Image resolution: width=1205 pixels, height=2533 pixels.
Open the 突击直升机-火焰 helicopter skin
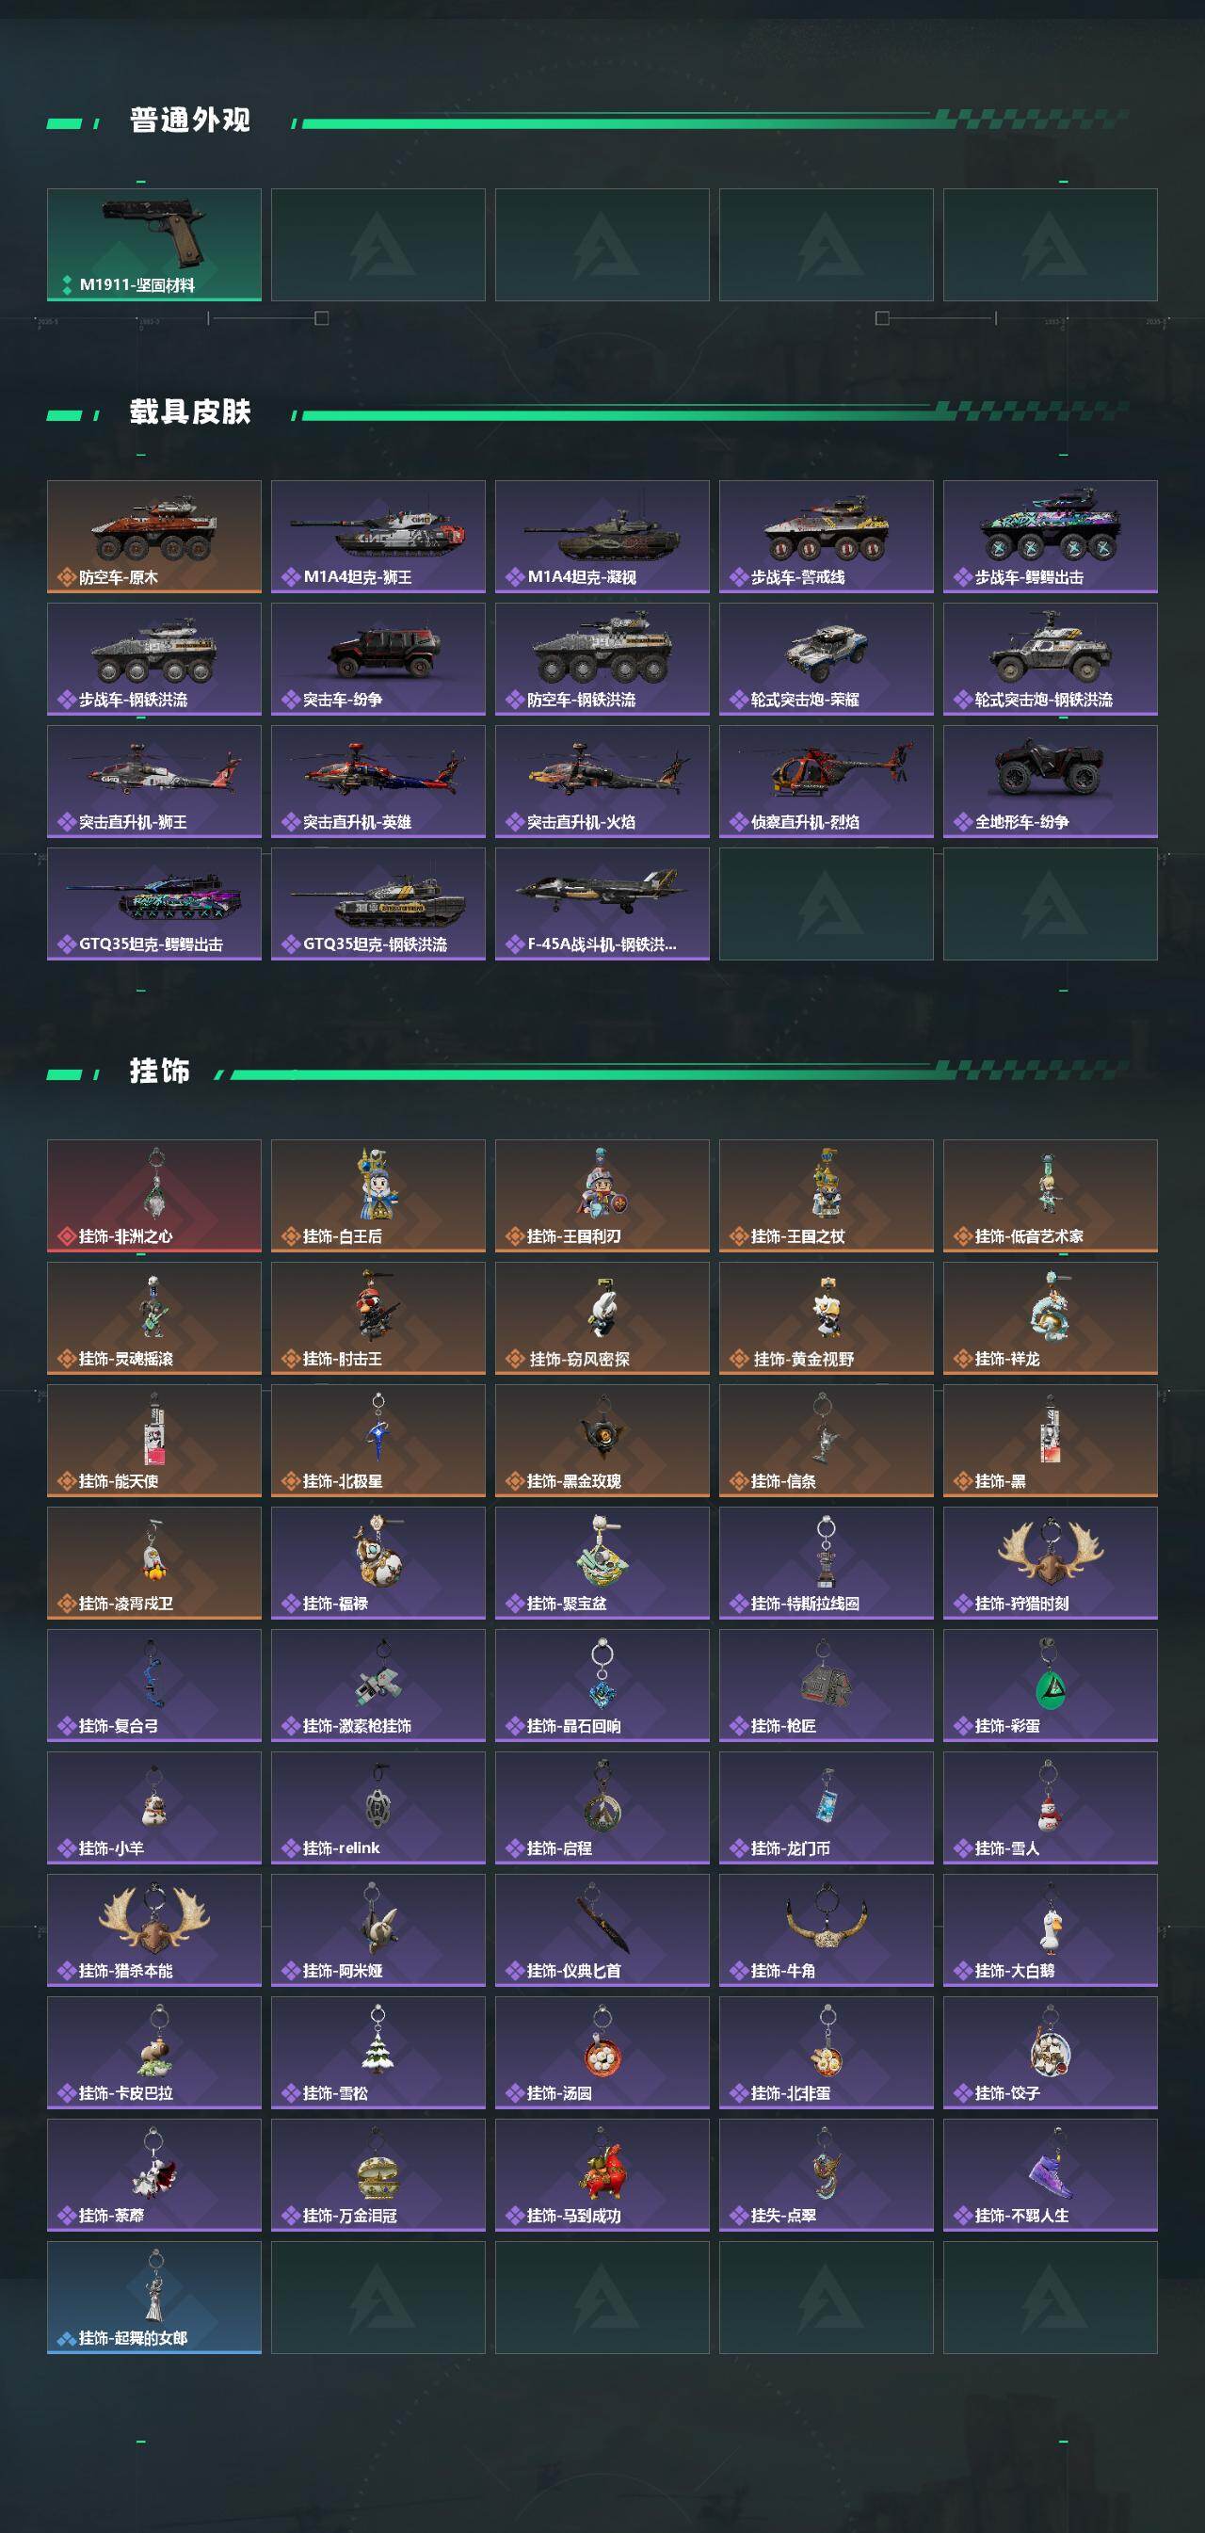tap(602, 782)
